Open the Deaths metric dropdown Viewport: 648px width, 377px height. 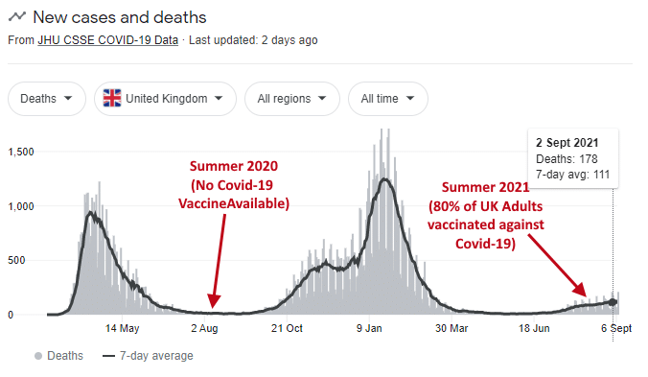point(47,99)
